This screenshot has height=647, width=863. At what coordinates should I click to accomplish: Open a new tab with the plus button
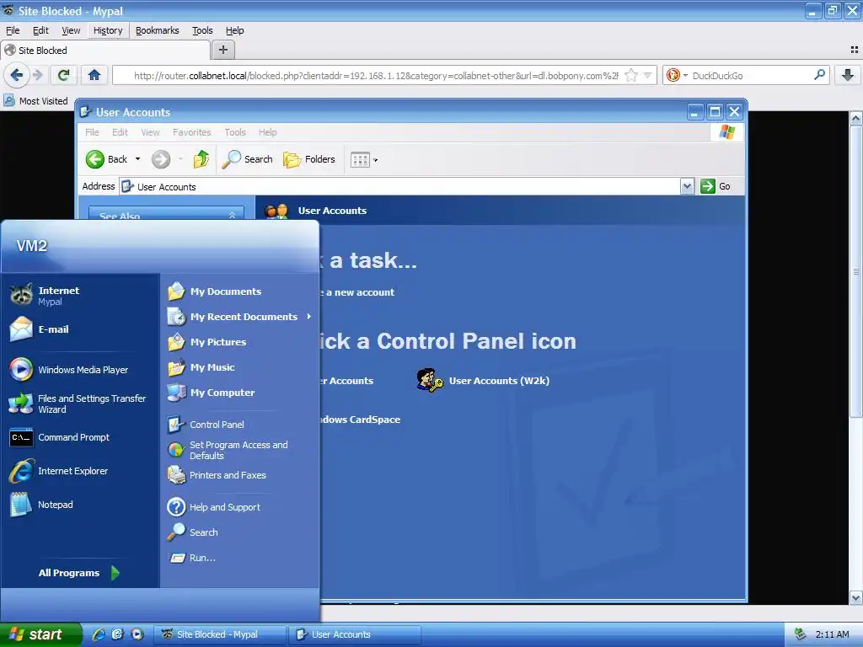[222, 50]
